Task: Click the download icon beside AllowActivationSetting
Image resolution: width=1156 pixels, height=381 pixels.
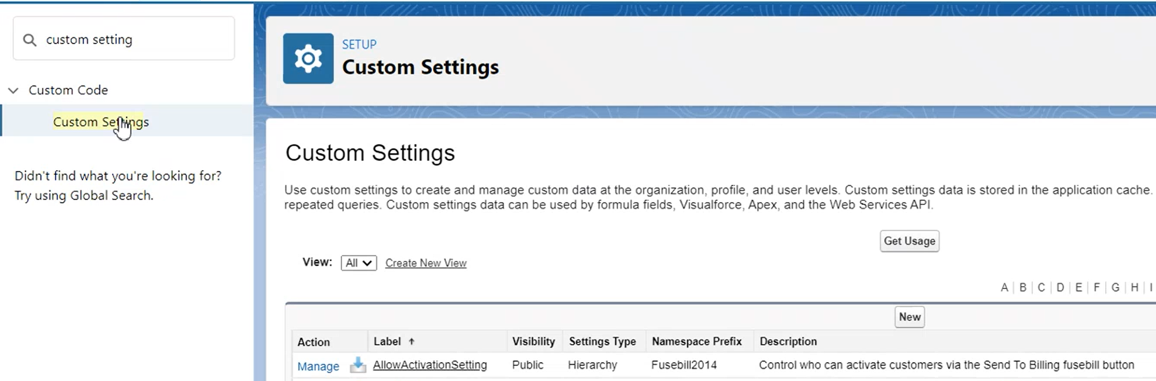Action: click(358, 365)
